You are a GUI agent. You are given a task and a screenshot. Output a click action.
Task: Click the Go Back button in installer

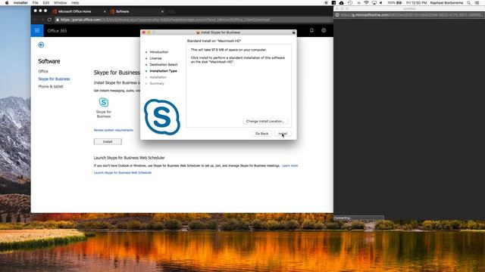pos(261,134)
